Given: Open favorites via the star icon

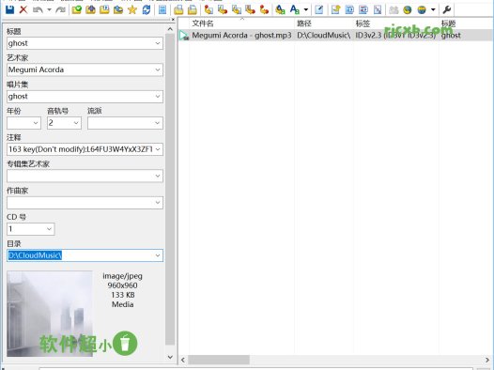Looking at the screenshot, I should [132, 9].
